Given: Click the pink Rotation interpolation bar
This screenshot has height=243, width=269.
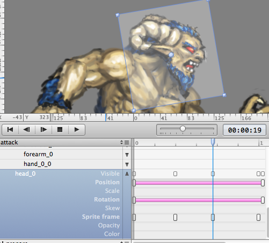Looking at the screenshot, I should tap(198, 200).
